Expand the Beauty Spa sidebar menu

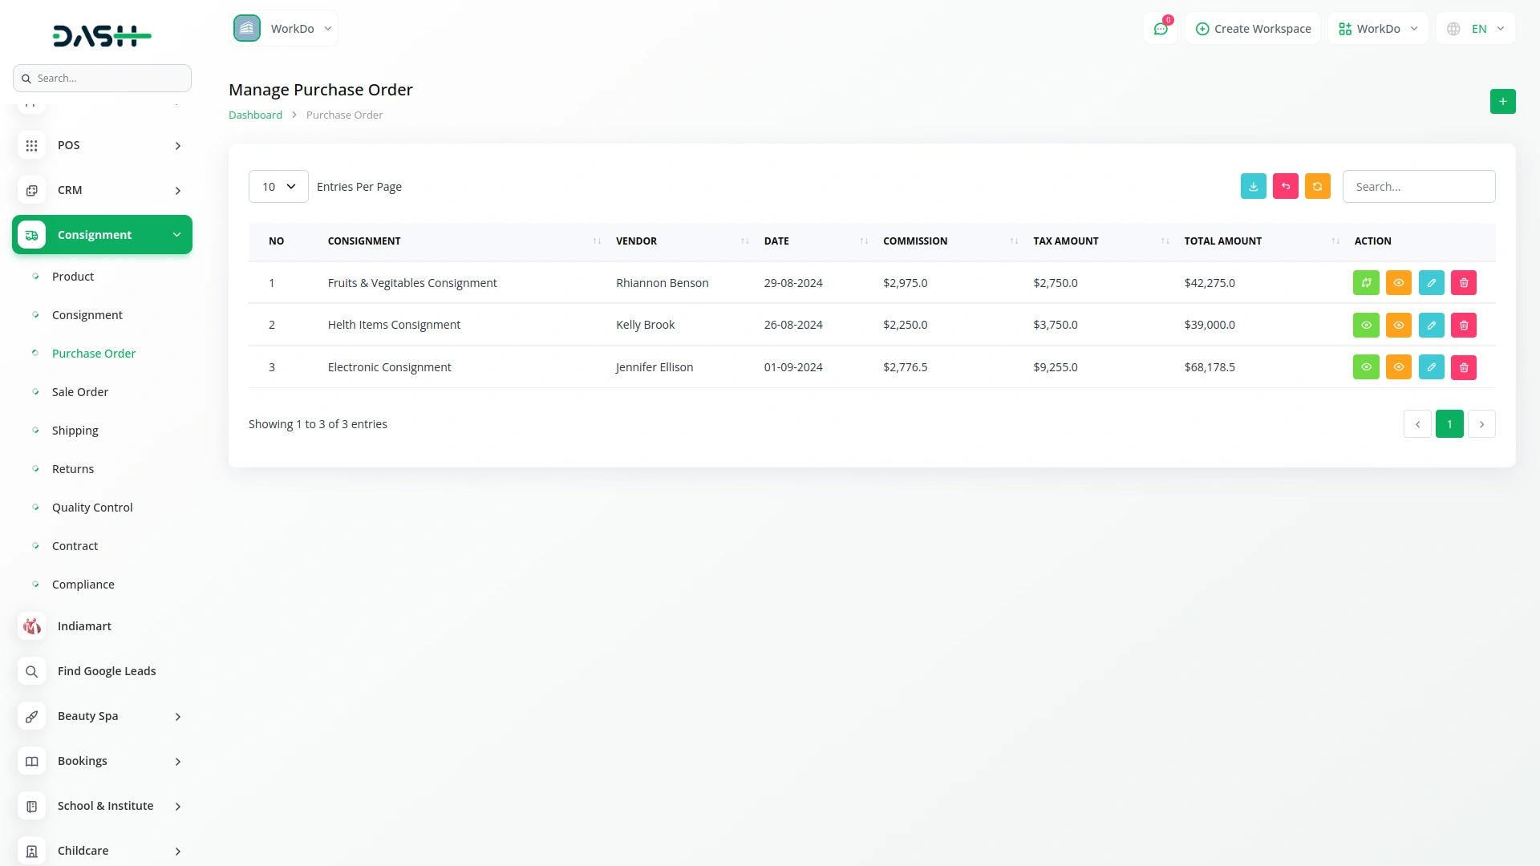click(102, 716)
